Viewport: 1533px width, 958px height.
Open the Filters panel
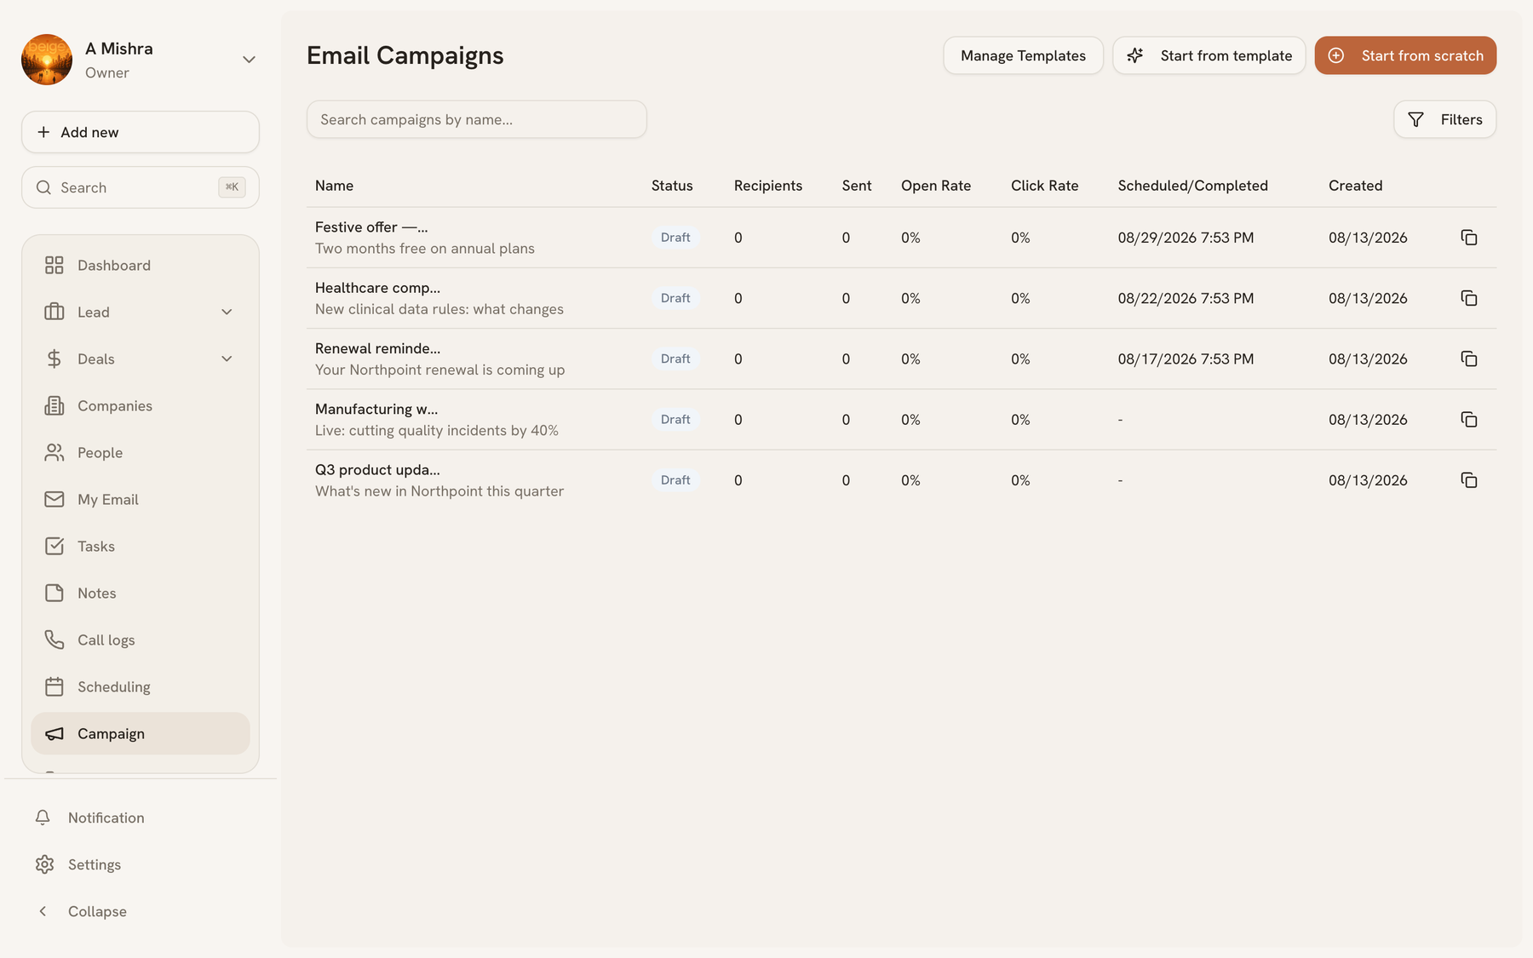coord(1444,119)
